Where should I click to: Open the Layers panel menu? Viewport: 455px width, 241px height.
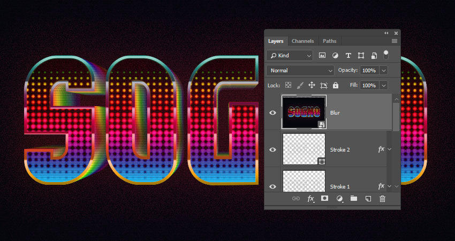pyautogui.click(x=395, y=41)
